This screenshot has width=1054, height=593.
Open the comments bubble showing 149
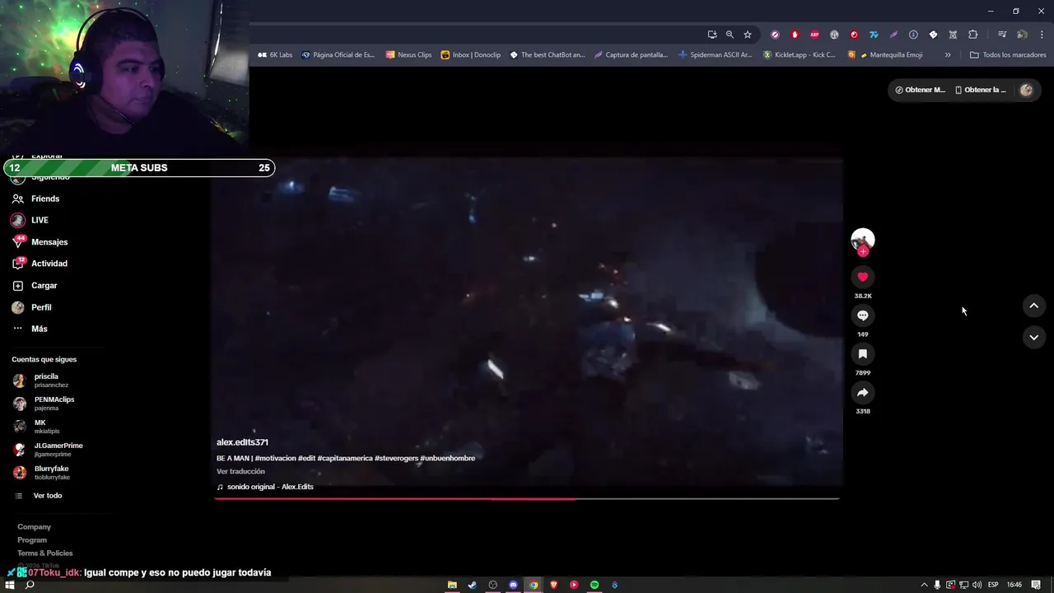(x=862, y=315)
